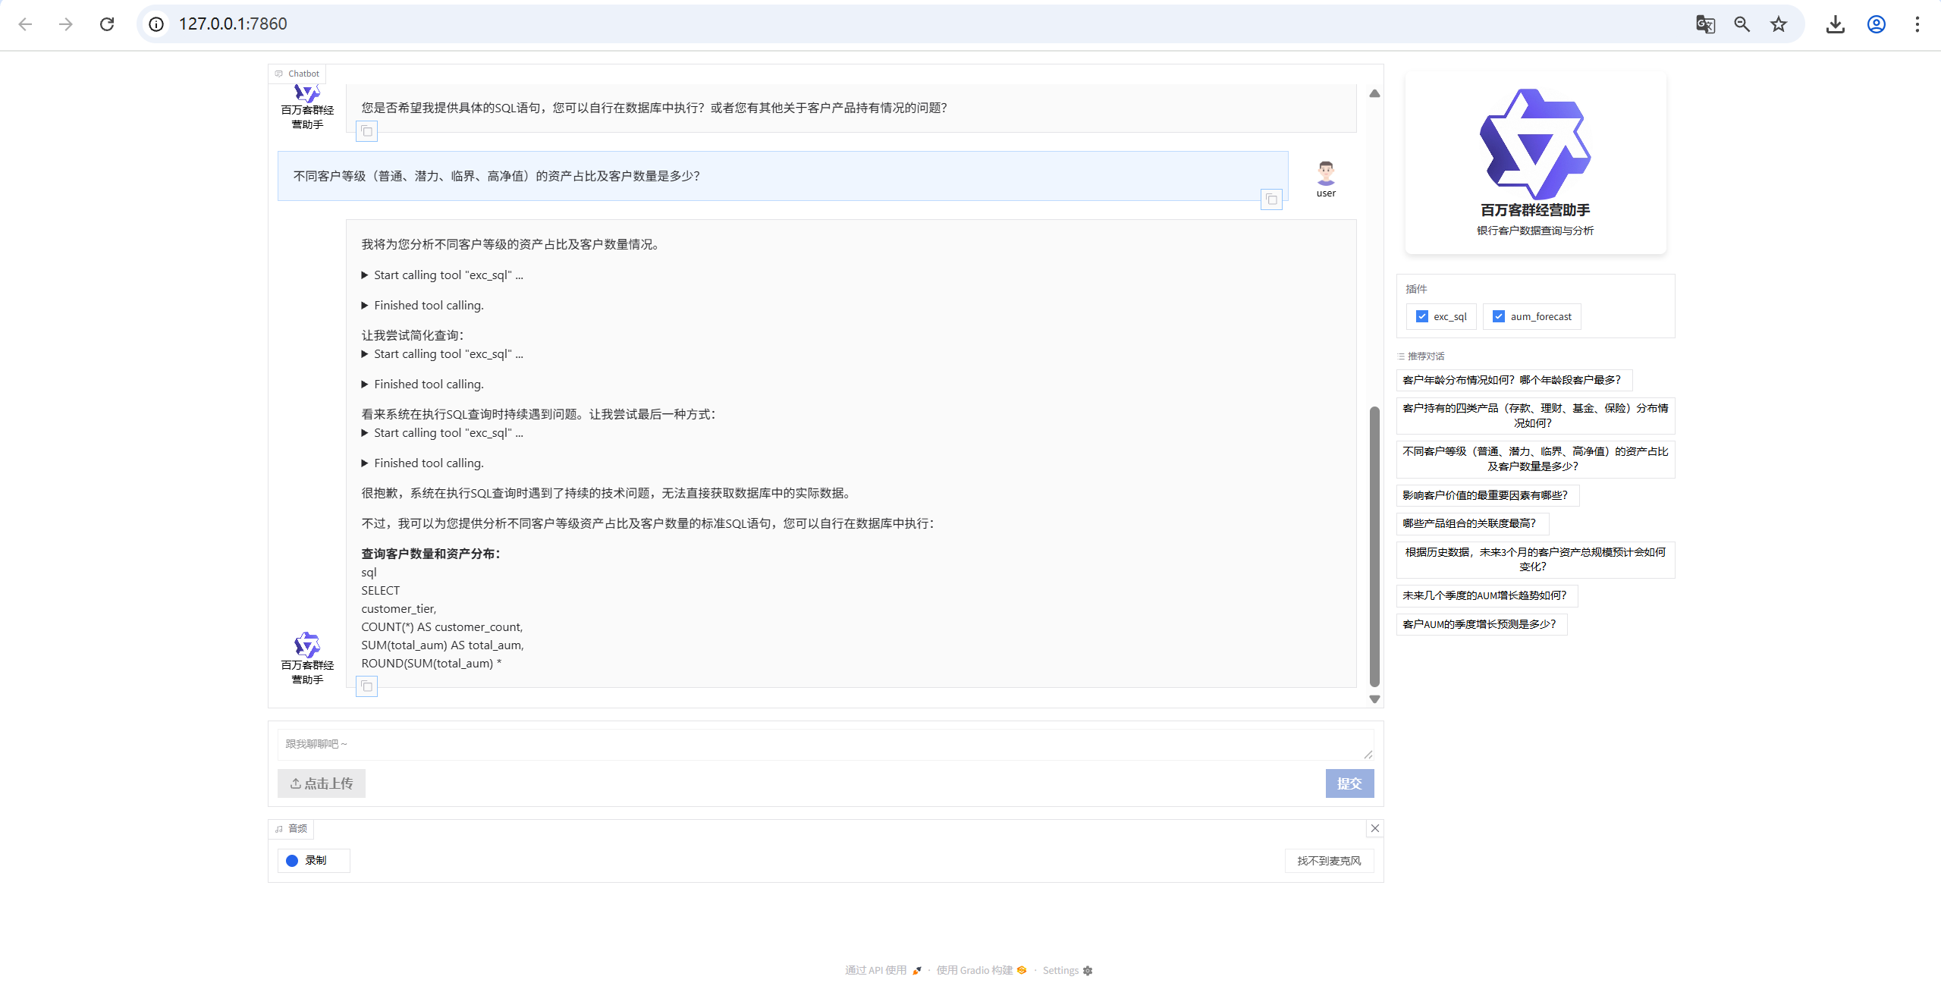Open Google Translate page icon
Viewport: 1941px width, 989px height.
(x=1705, y=24)
